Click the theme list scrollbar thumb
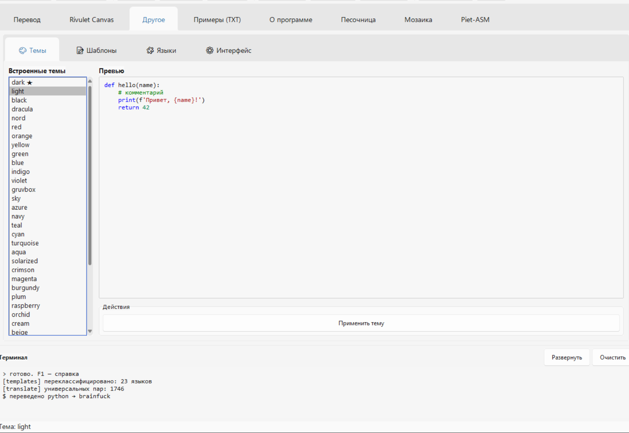 click(90, 175)
